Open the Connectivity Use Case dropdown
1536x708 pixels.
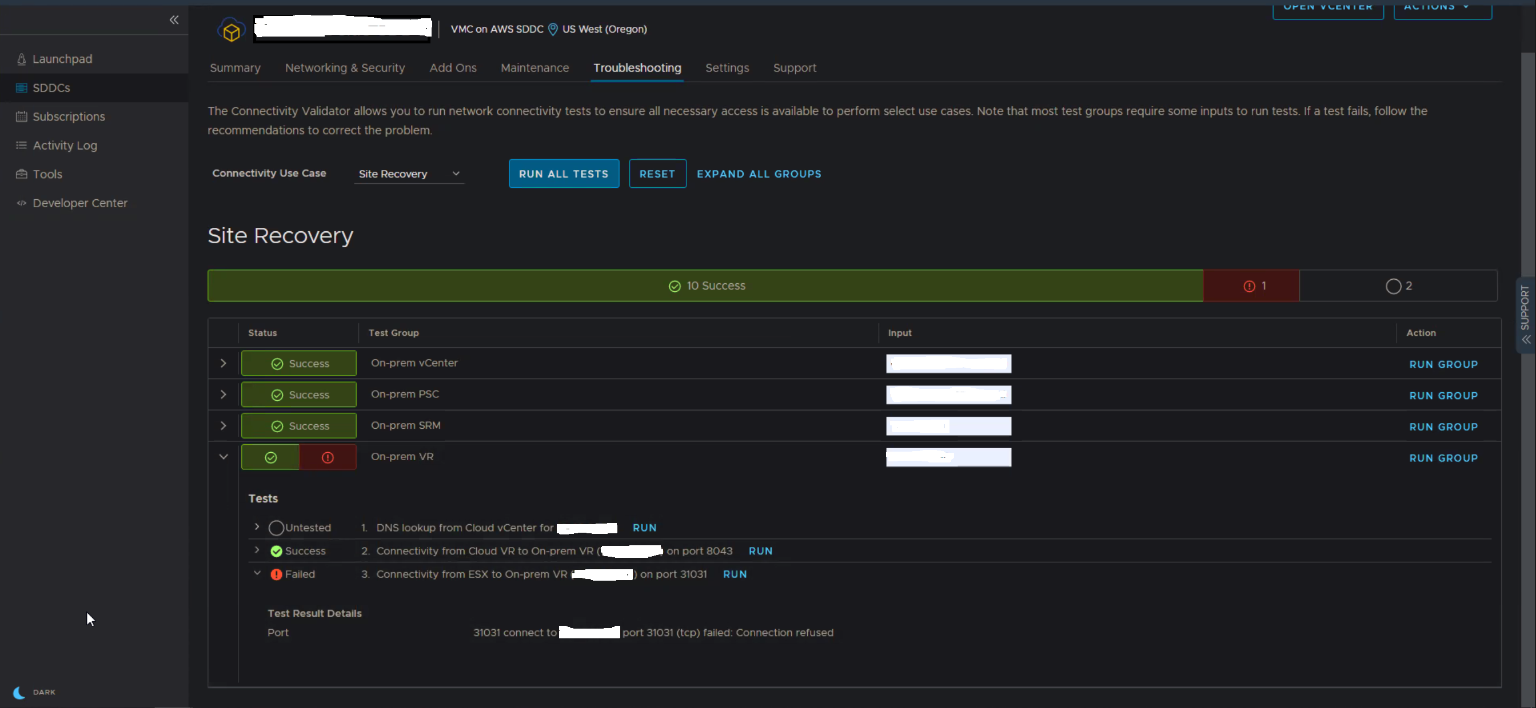(409, 174)
